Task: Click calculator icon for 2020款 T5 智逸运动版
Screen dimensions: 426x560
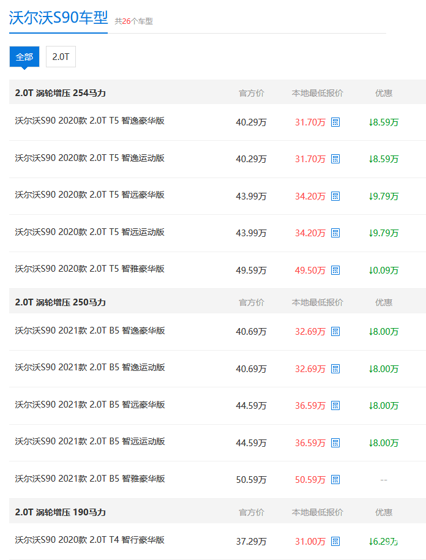Action: [335, 159]
